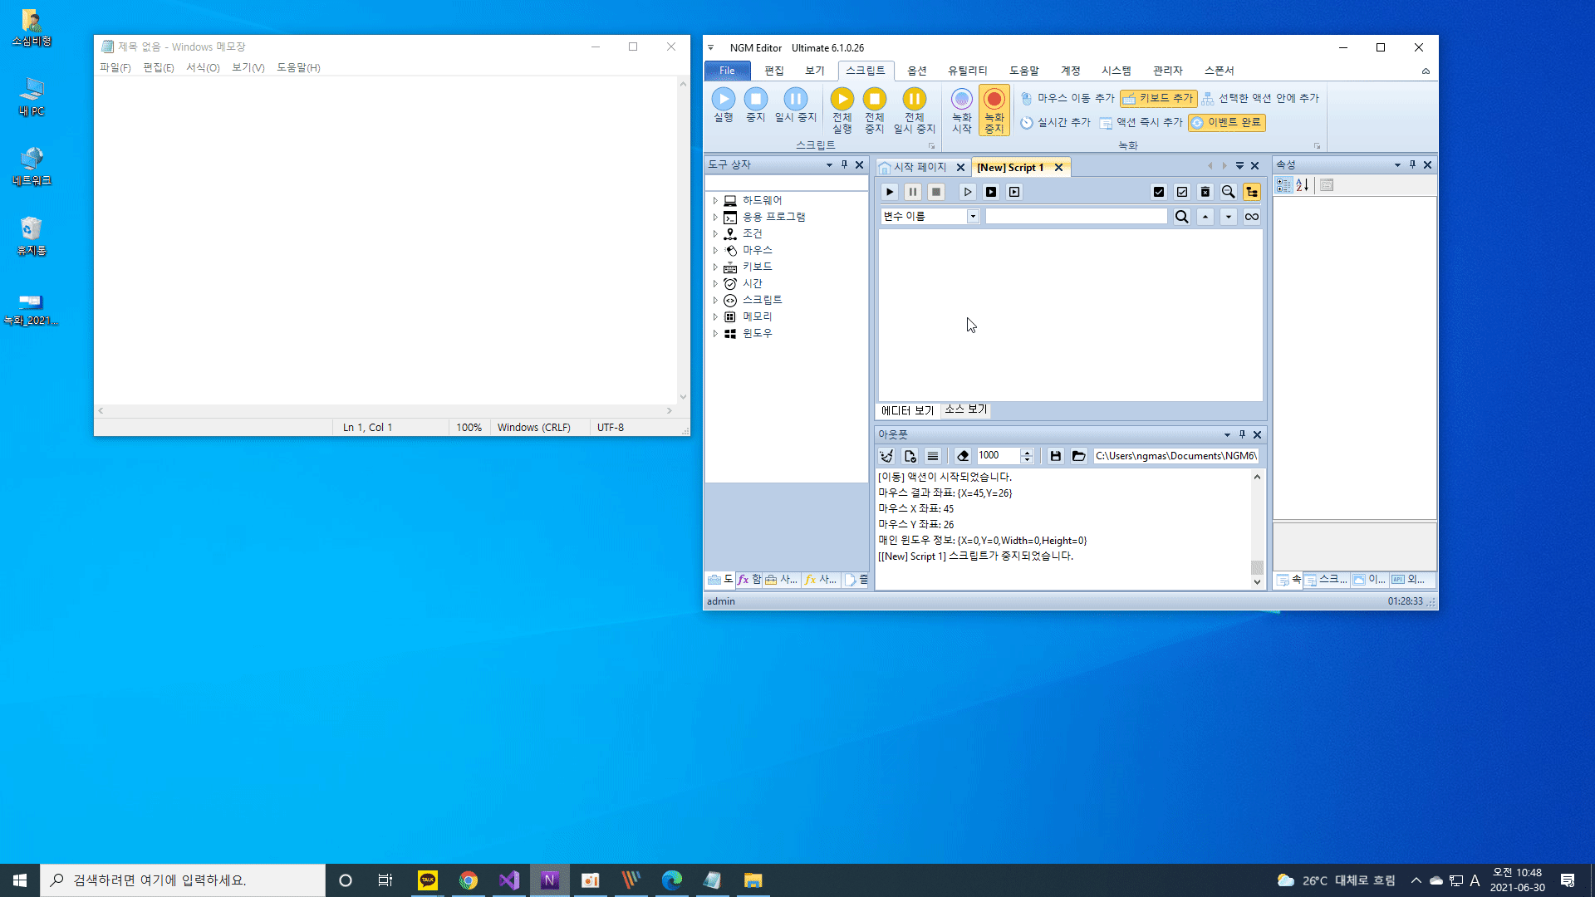
Task: Click 실시간 추가 in the recording group
Action: (1055, 122)
